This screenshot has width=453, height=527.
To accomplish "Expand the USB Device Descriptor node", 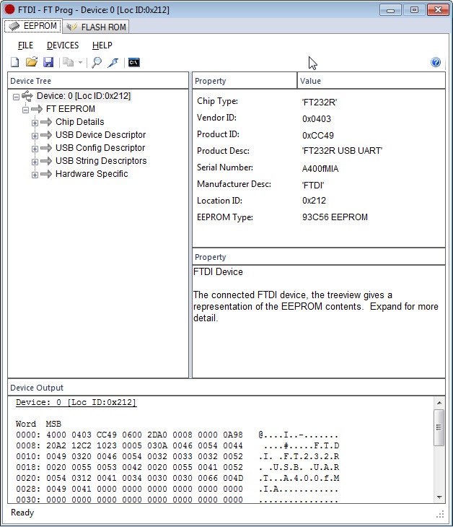I will [35, 136].
